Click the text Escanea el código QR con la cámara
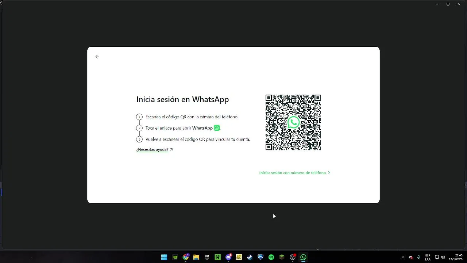The image size is (467, 263). (x=178, y=117)
